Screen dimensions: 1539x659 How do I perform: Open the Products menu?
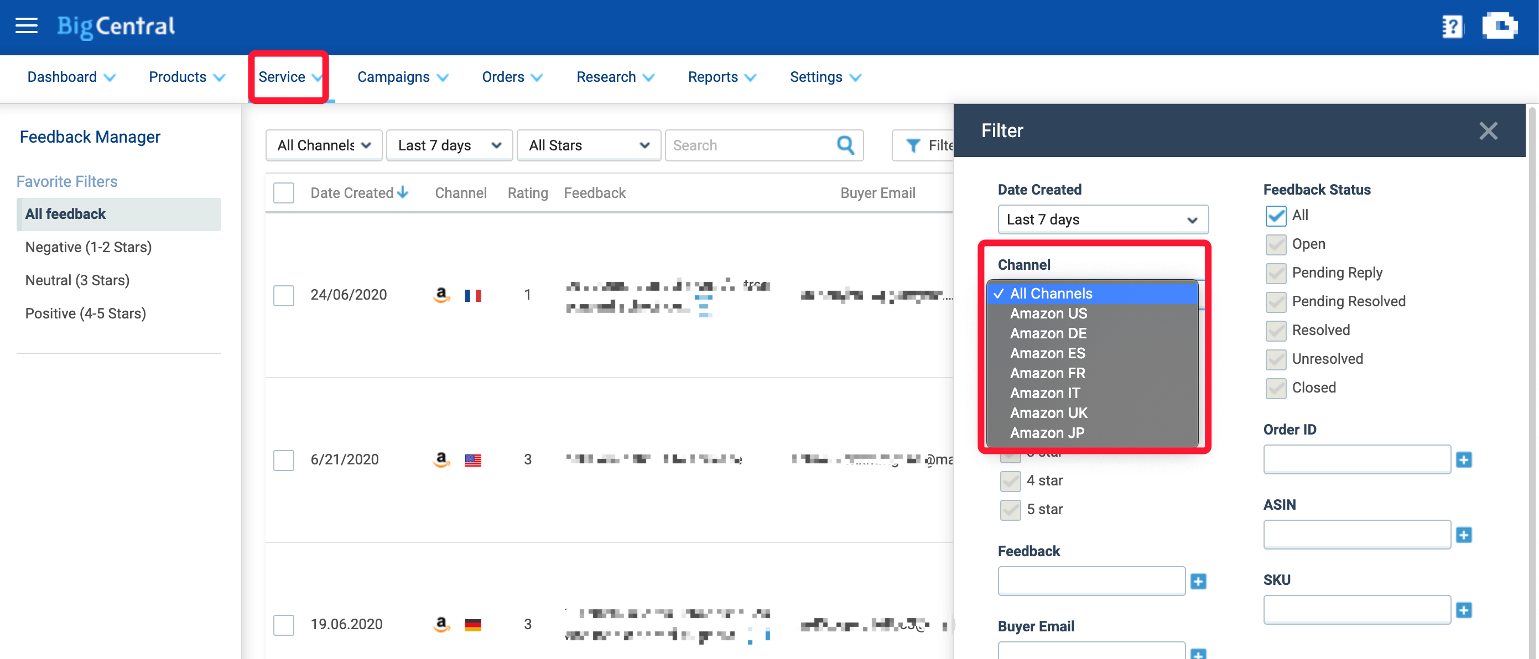coord(187,77)
